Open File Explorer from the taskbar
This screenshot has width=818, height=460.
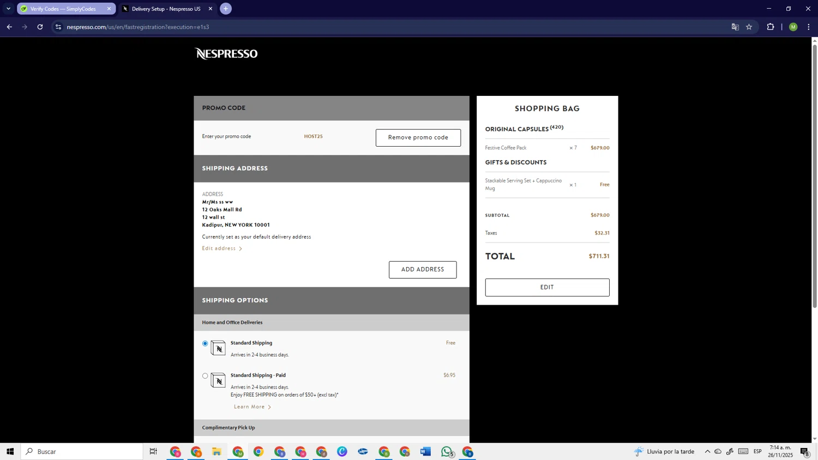point(217,451)
